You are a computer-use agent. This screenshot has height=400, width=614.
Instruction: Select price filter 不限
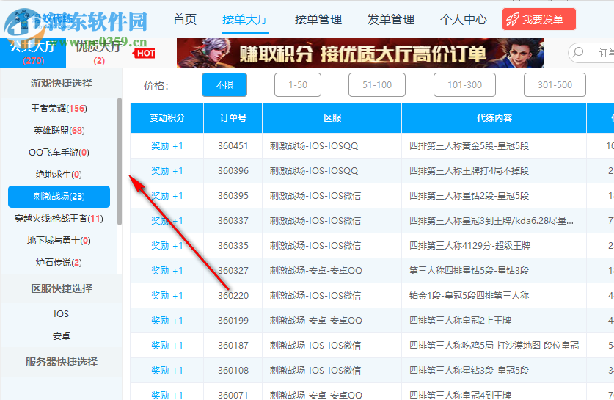click(x=224, y=84)
